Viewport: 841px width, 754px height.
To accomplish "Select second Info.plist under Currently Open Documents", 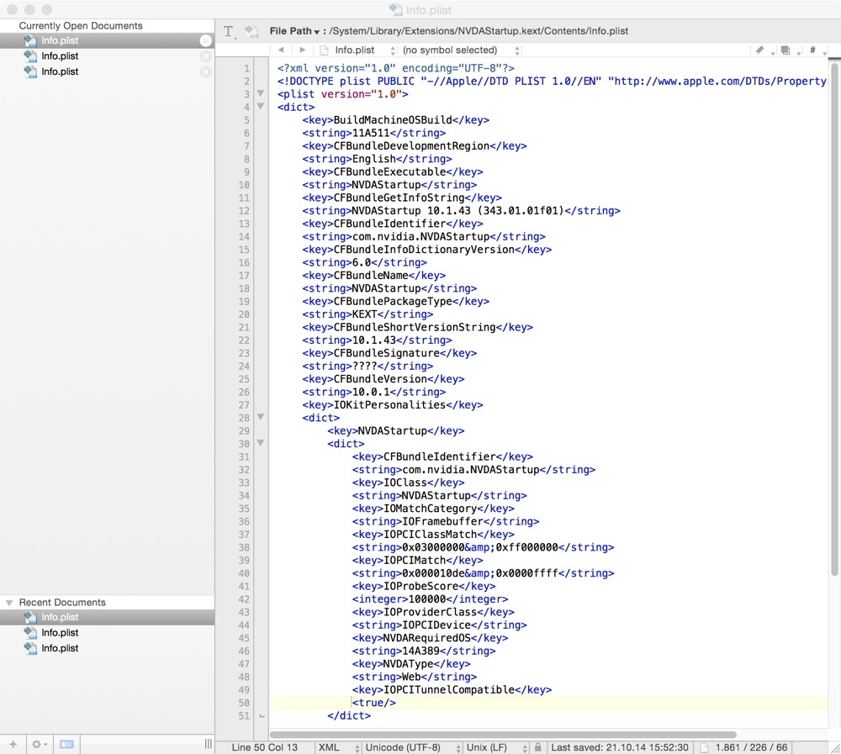I will click(108, 56).
